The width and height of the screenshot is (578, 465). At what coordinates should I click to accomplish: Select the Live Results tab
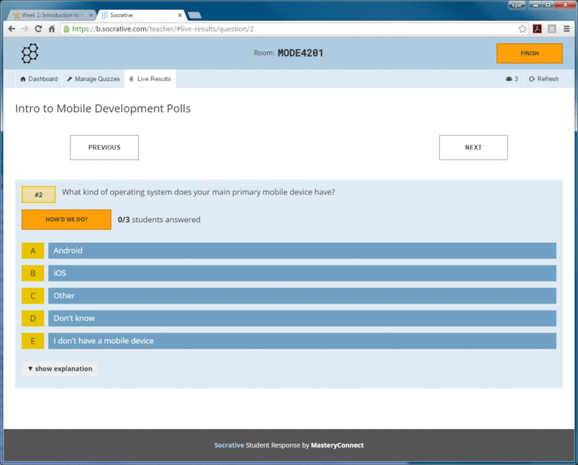pyautogui.click(x=150, y=79)
